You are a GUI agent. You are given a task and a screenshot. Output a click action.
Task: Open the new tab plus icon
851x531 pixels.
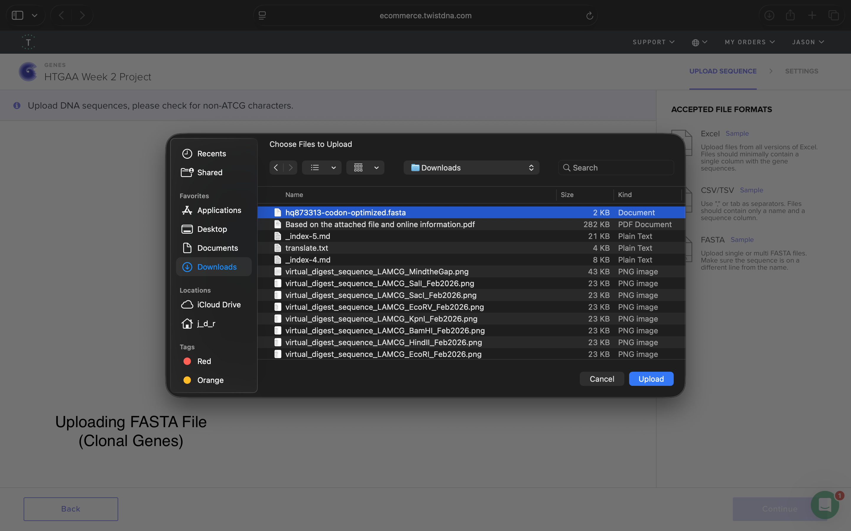[812, 15]
